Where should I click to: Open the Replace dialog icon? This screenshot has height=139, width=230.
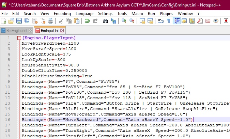(113, 21)
